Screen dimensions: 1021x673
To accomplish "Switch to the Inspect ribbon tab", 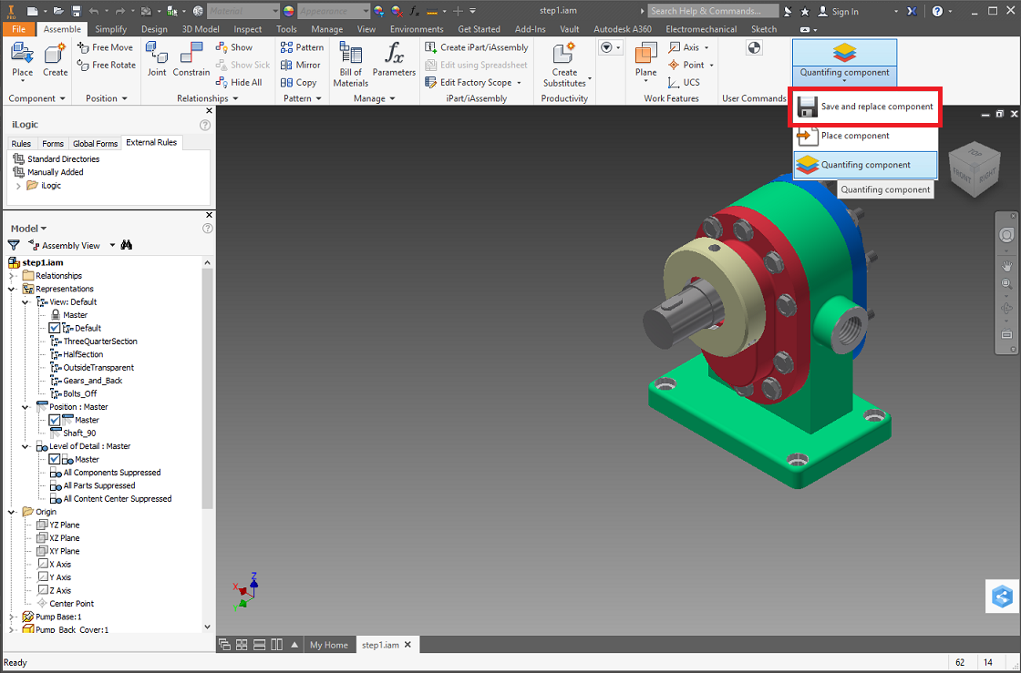I will coord(247,29).
